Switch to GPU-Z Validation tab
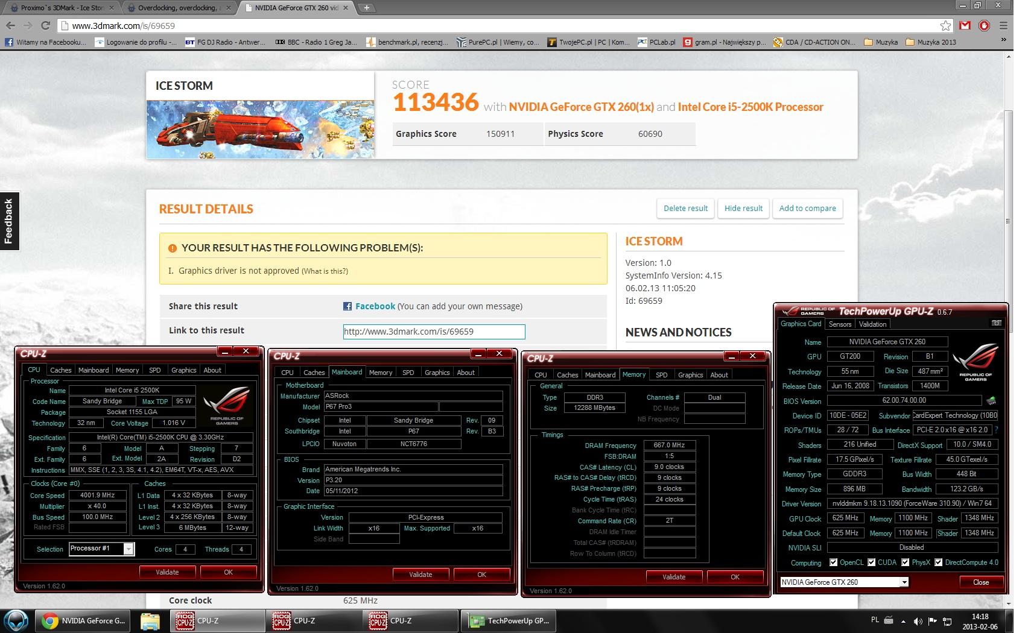 872,324
